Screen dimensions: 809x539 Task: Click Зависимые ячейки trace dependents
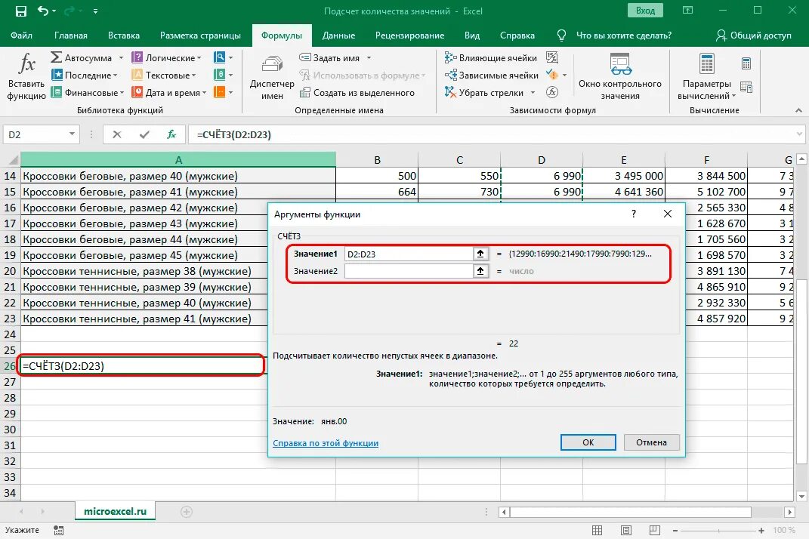492,75
